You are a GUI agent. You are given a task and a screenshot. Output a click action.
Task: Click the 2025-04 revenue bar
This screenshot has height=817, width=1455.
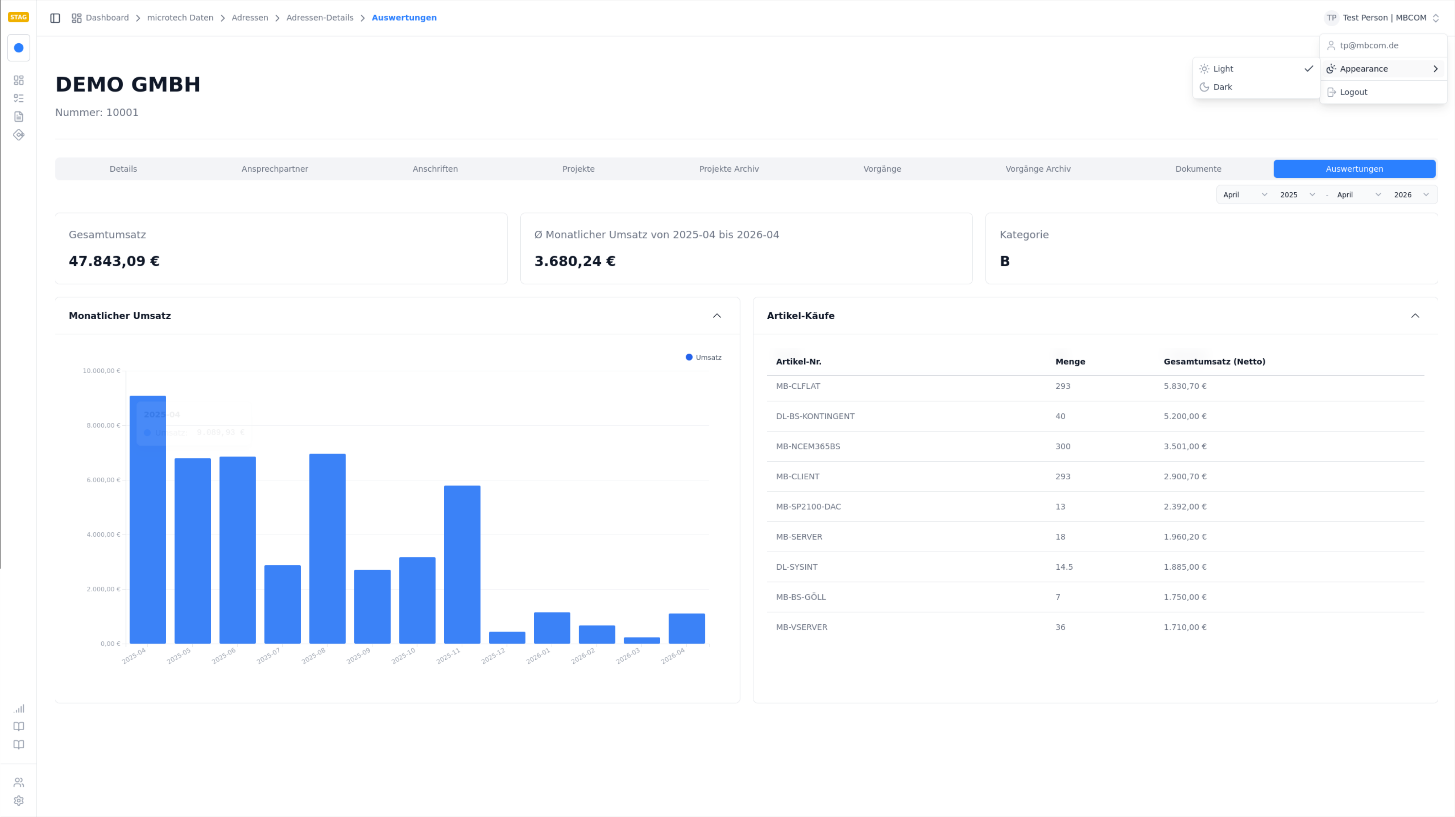[148, 520]
